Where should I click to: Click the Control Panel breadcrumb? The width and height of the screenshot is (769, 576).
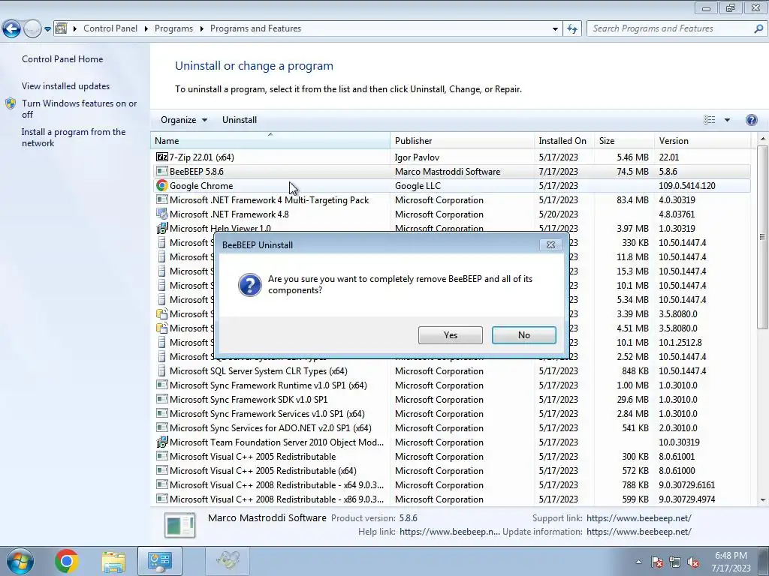[x=110, y=28]
